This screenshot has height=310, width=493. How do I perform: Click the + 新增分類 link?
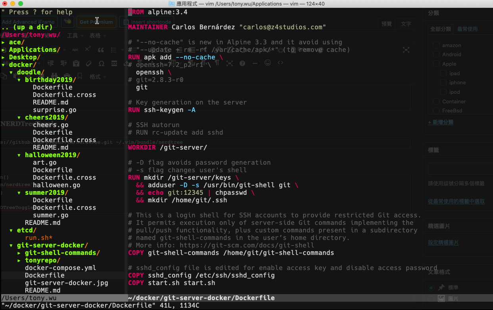tap(441, 122)
